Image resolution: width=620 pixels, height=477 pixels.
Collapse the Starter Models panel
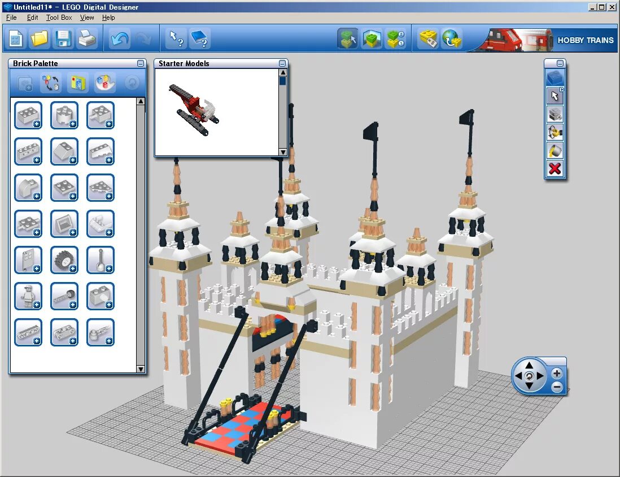(x=282, y=63)
